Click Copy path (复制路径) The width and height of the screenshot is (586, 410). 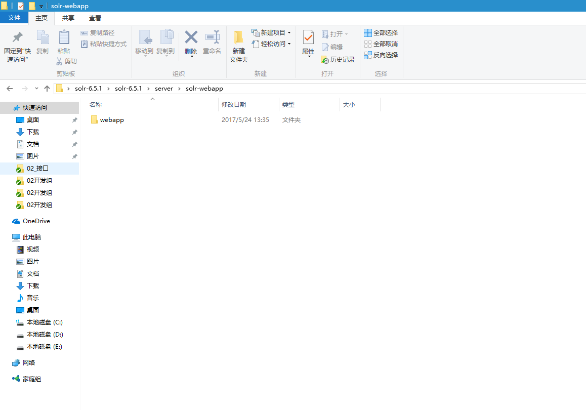98,33
